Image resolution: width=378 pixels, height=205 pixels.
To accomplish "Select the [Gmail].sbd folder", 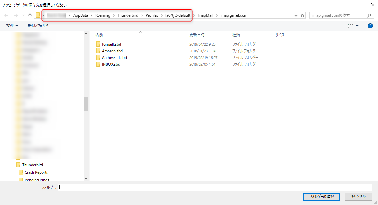I will pyautogui.click(x=111, y=44).
